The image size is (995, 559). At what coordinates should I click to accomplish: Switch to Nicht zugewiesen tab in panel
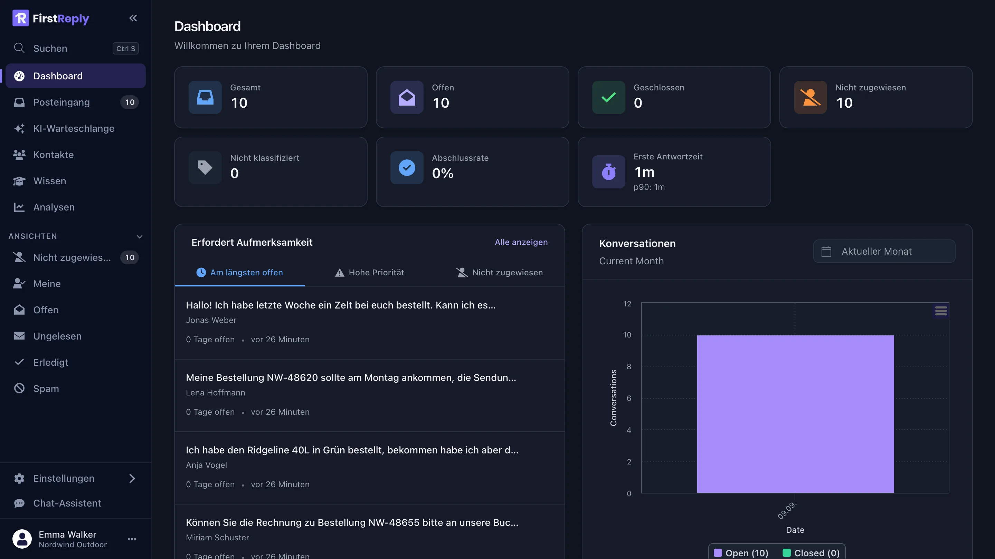point(499,272)
